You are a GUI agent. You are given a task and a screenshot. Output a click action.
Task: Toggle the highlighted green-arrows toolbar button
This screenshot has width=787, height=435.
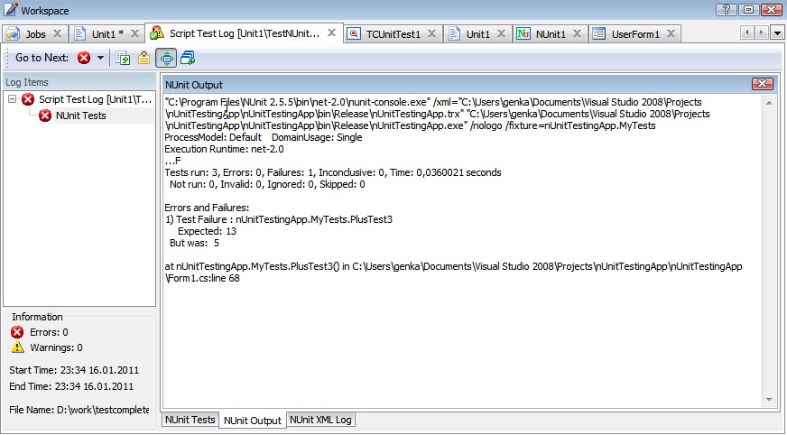166,58
